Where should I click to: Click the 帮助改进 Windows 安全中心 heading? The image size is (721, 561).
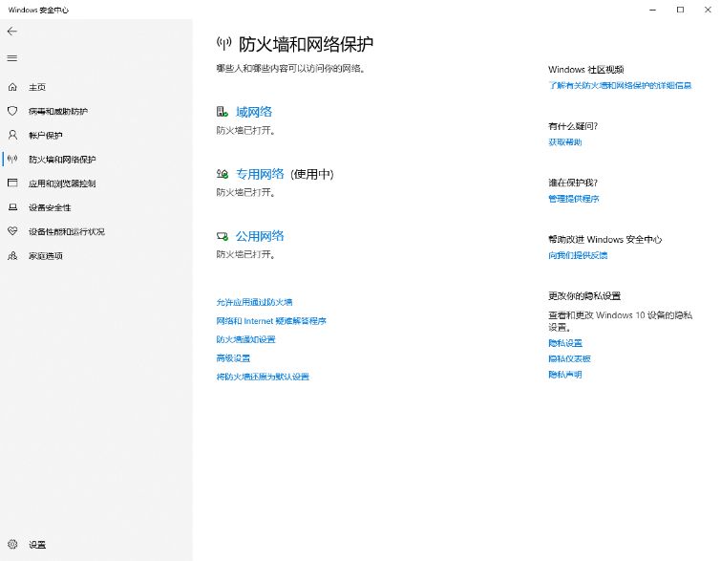(604, 239)
